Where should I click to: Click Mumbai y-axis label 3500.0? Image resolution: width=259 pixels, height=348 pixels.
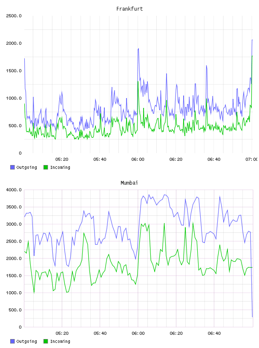[x=14, y=207]
